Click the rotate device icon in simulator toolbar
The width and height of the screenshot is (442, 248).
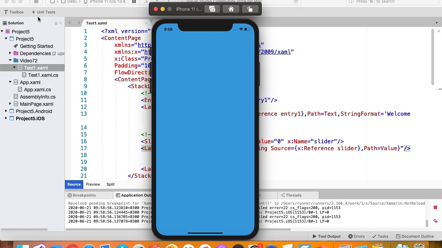[x=250, y=9]
